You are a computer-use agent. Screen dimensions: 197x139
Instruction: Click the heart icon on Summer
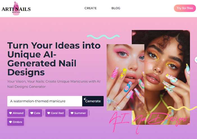pos(72,113)
